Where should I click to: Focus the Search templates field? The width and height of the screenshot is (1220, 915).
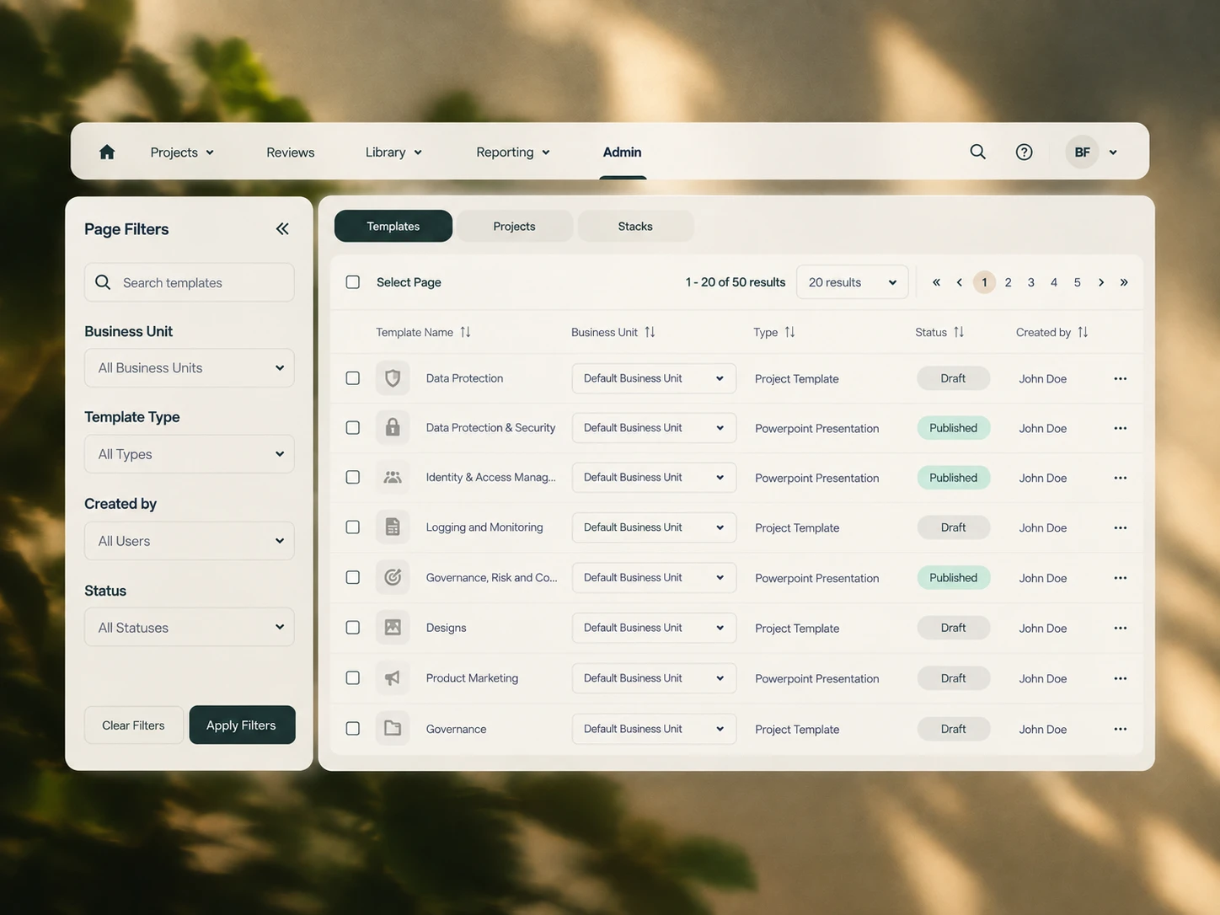[190, 282]
